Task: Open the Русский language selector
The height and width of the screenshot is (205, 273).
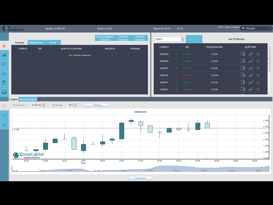Action: point(256,28)
